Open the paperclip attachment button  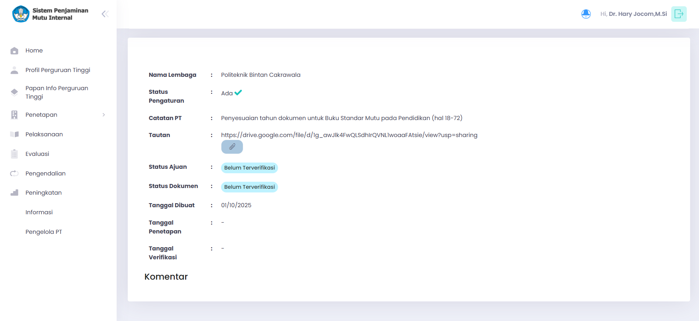pos(232,147)
